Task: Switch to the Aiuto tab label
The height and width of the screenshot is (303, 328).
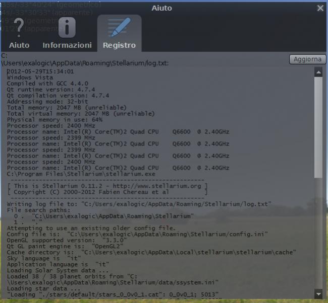Action: (19, 45)
